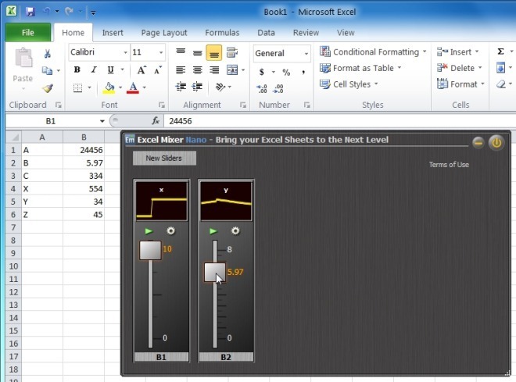Switch to the Review tab
The image size is (516, 382).
306,33
